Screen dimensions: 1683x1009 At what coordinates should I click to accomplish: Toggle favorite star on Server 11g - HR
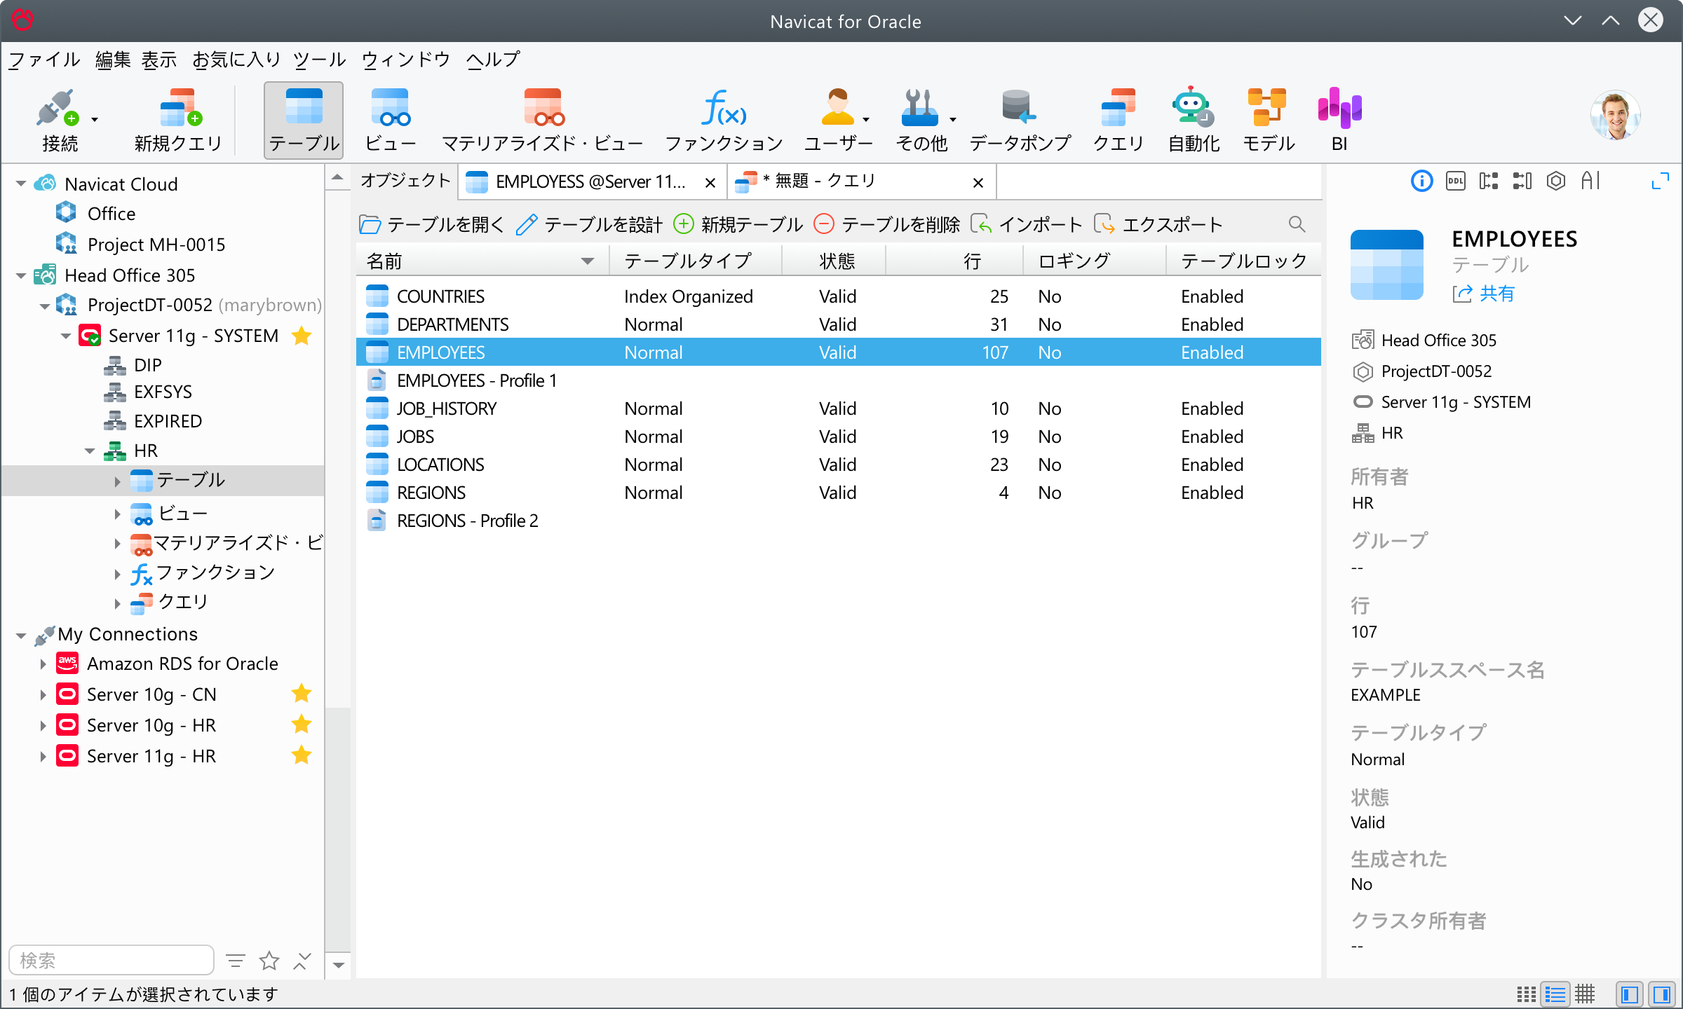pos(302,755)
